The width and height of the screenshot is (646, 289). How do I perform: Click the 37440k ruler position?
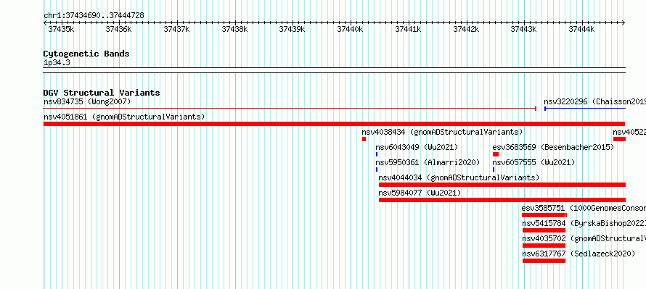(x=350, y=29)
